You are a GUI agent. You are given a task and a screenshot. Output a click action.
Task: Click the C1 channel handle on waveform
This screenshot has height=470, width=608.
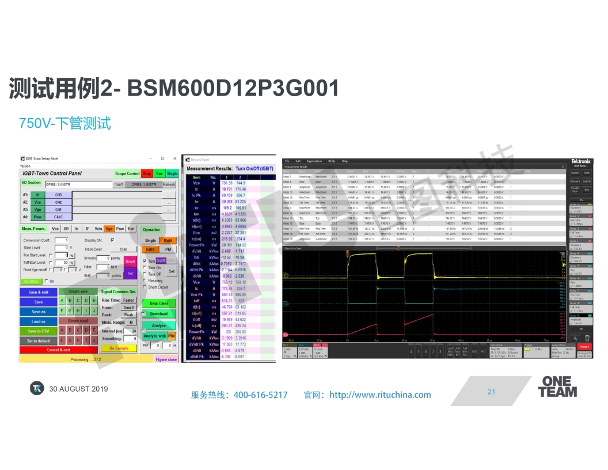286,276
